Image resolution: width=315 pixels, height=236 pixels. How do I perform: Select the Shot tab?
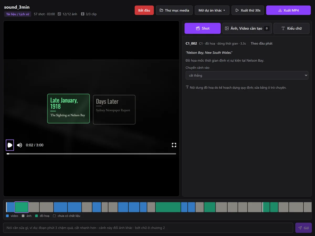coord(203,28)
